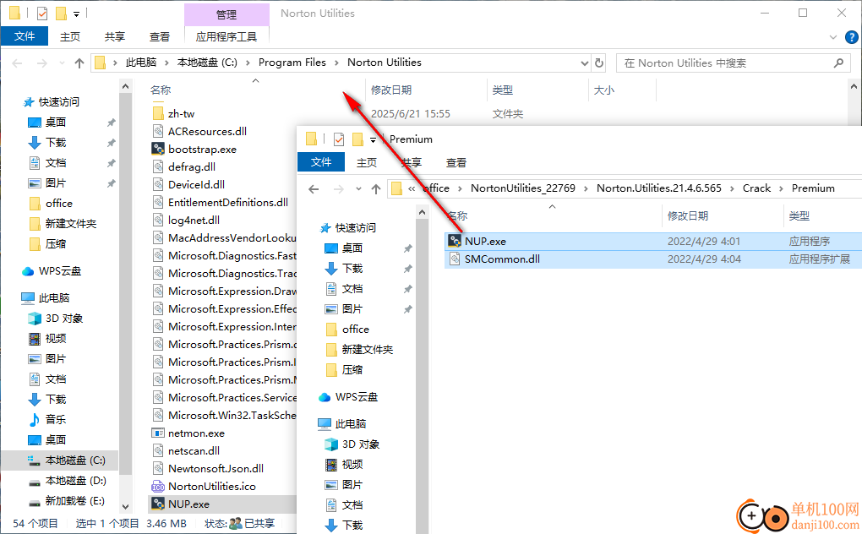This screenshot has height=534, width=862.
Task: Select Crack breadcrumb in Premium window
Action: click(756, 188)
